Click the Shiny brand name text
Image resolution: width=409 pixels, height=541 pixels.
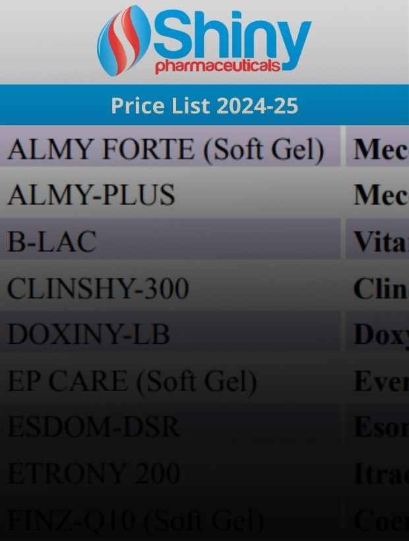pyautogui.click(x=232, y=37)
